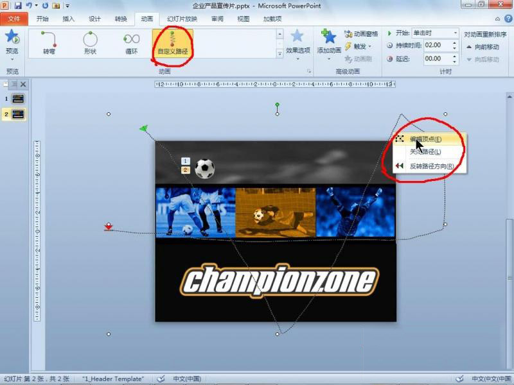Open animation group dialog launcher
Screen dimensions: 514x385
click(x=308, y=71)
